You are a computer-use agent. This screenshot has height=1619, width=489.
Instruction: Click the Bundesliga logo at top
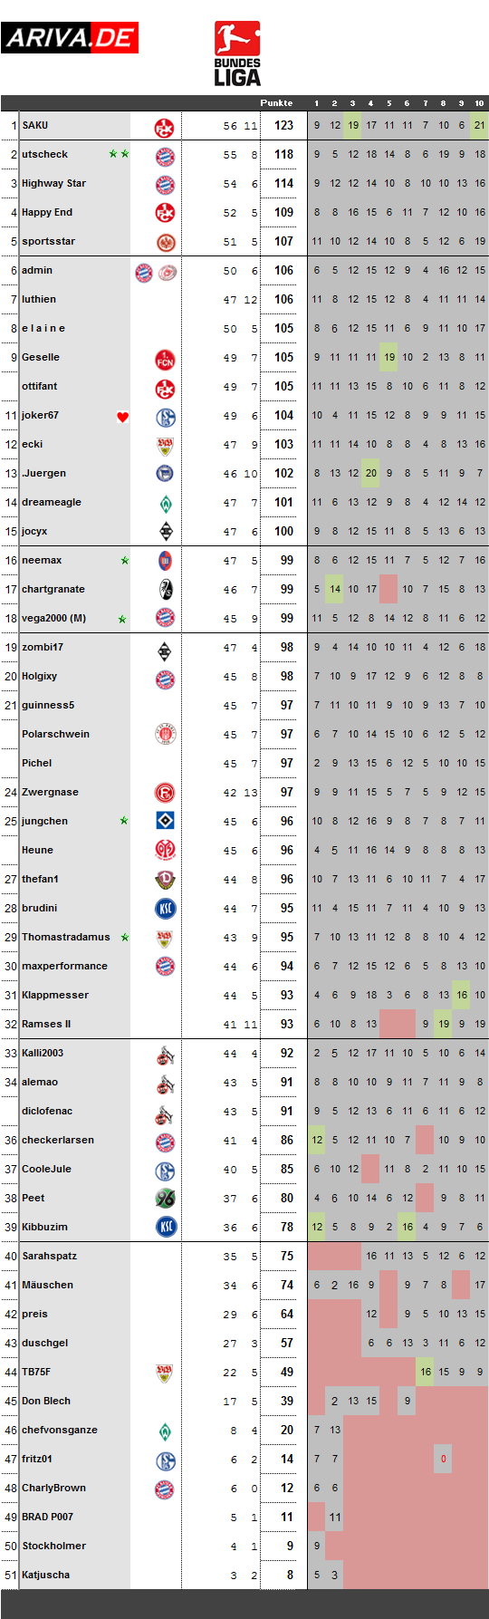click(x=237, y=54)
